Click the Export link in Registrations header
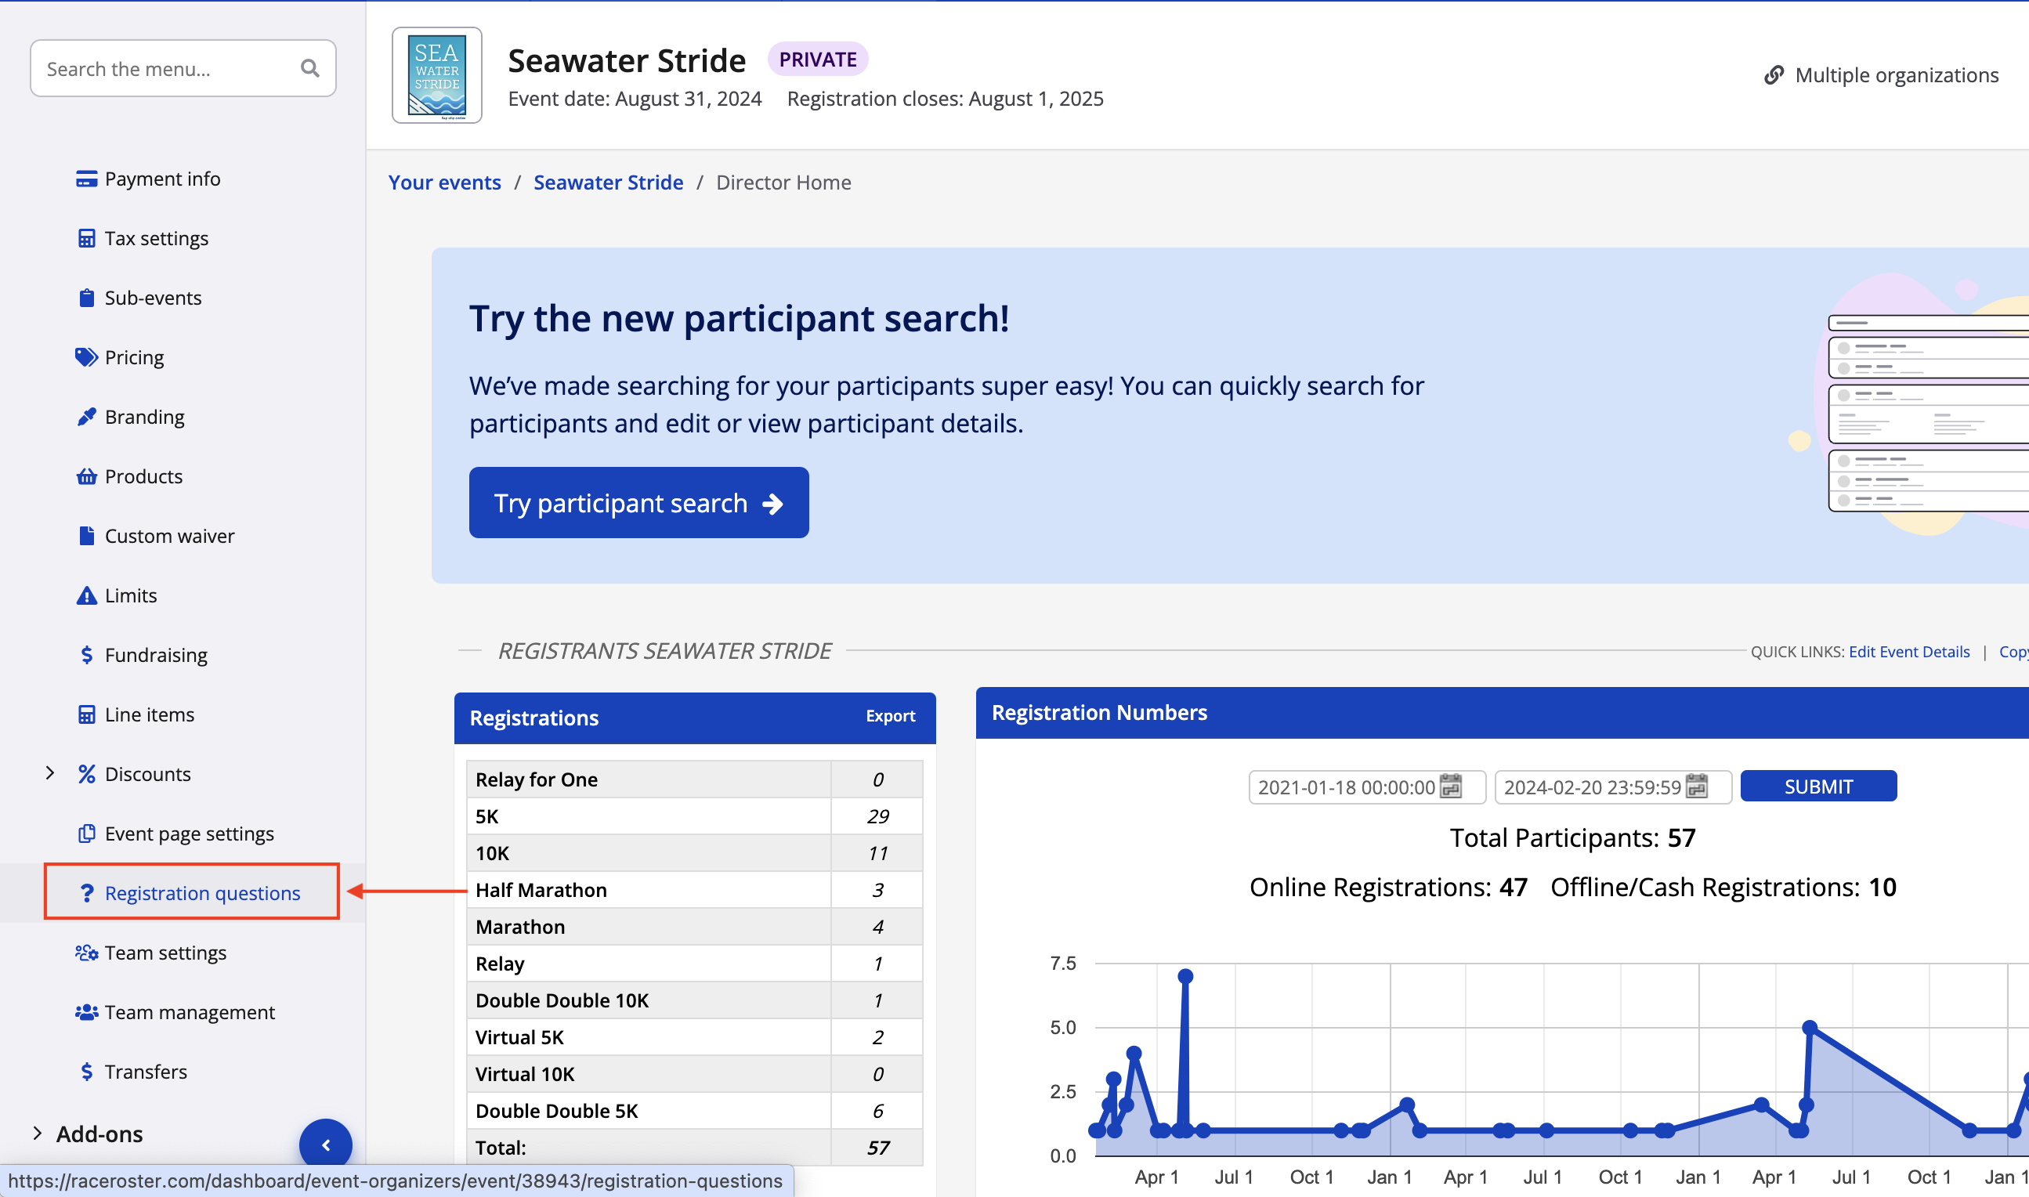This screenshot has width=2029, height=1197. [x=890, y=716]
